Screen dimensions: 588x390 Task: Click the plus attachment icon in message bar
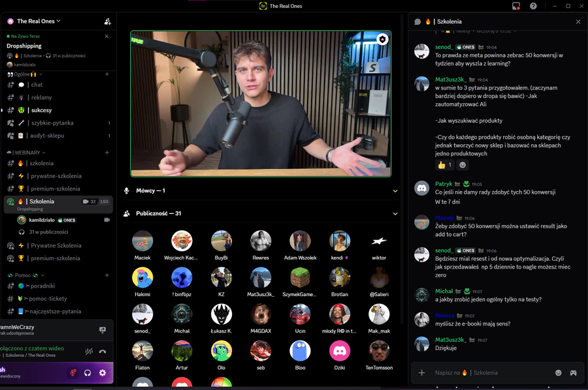[x=421, y=373]
